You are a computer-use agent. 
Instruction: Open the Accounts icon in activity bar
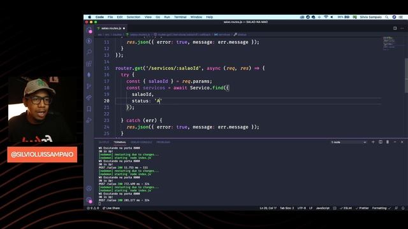point(89,188)
